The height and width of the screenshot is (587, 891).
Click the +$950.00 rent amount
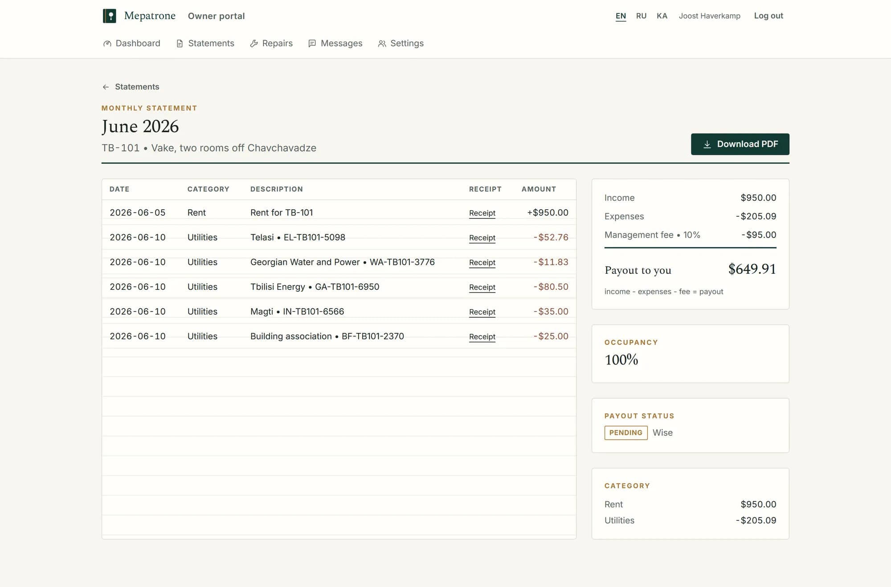pos(548,213)
